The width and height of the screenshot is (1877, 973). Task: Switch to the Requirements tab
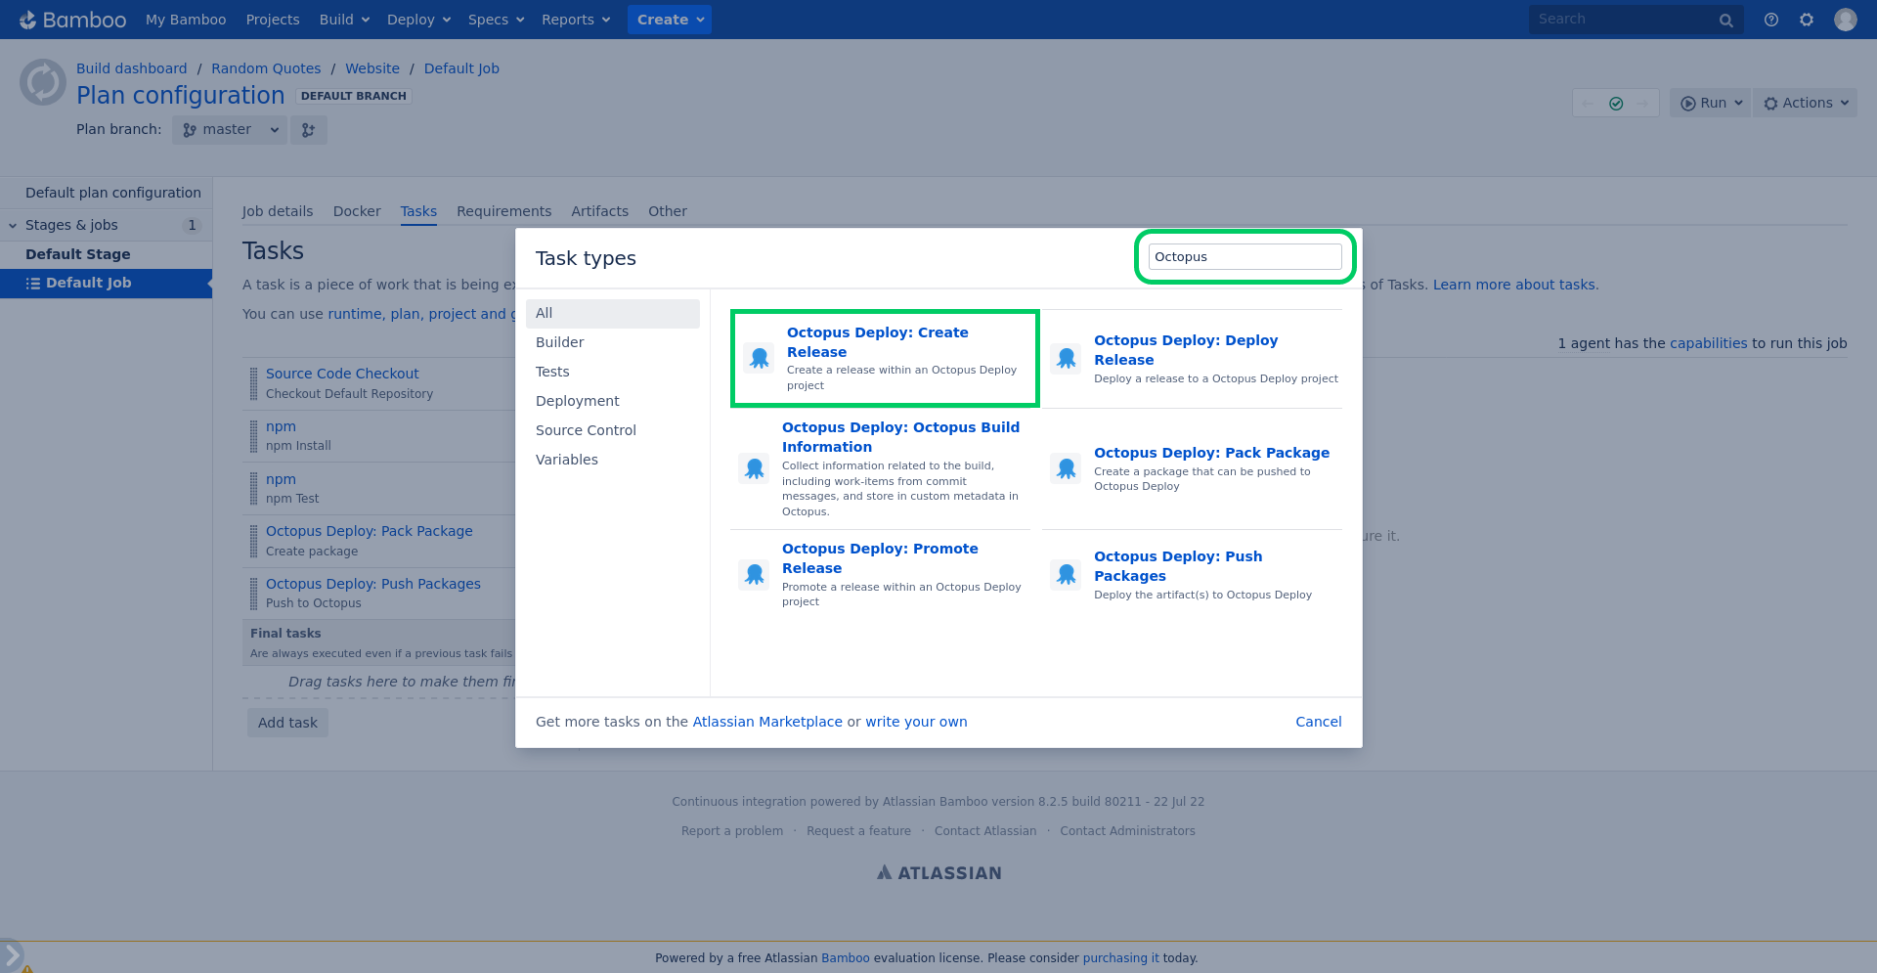503,211
